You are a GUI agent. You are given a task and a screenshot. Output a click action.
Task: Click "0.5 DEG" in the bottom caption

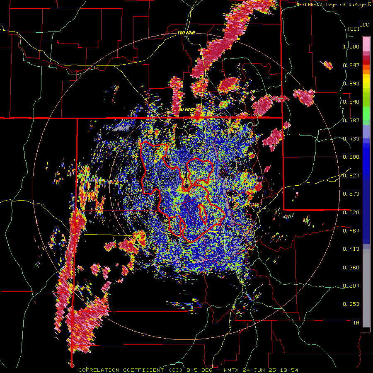coord(200,370)
